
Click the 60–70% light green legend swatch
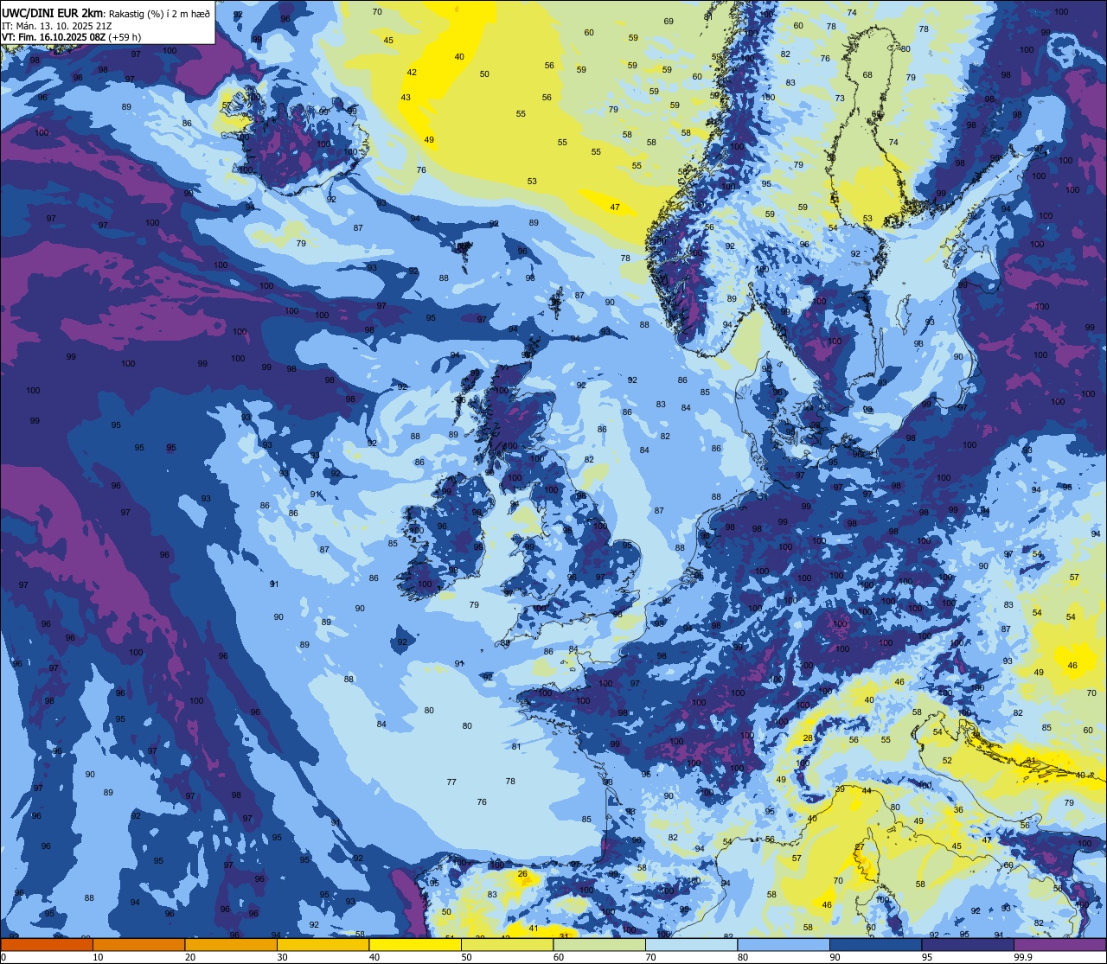click(x=599, y=944)
